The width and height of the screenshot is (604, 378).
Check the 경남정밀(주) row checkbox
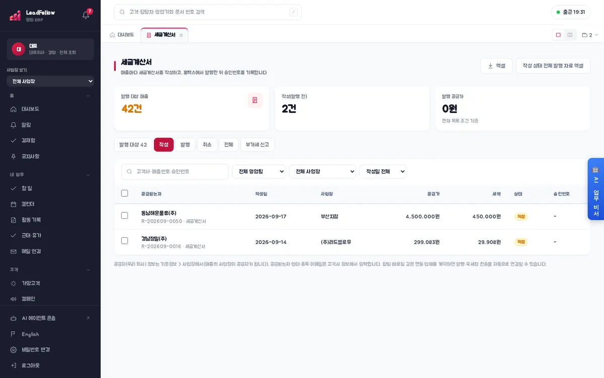pyautogui.click(x=125, y=241)
